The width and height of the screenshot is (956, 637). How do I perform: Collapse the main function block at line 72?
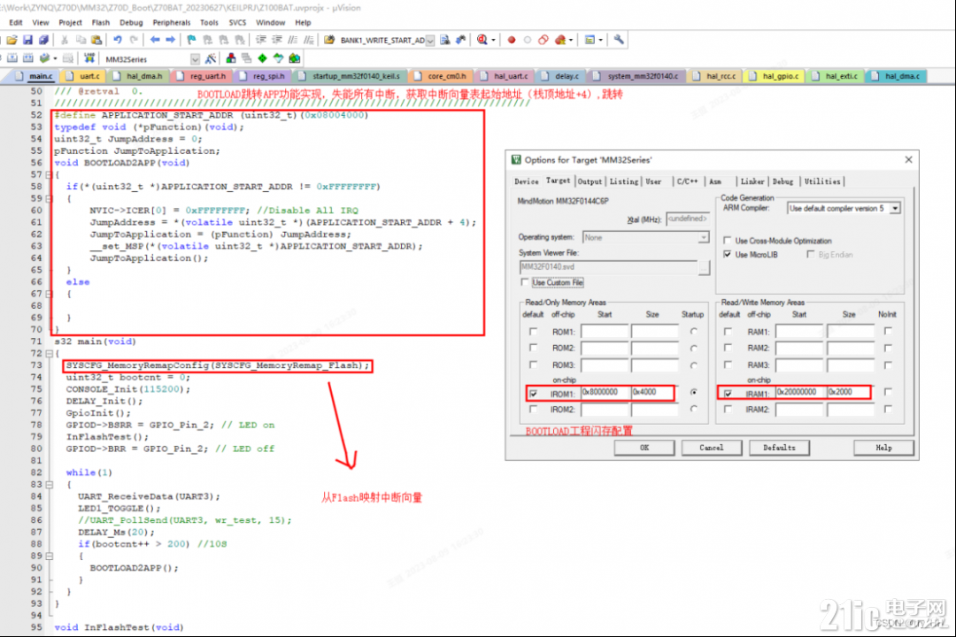click(50, 354)
